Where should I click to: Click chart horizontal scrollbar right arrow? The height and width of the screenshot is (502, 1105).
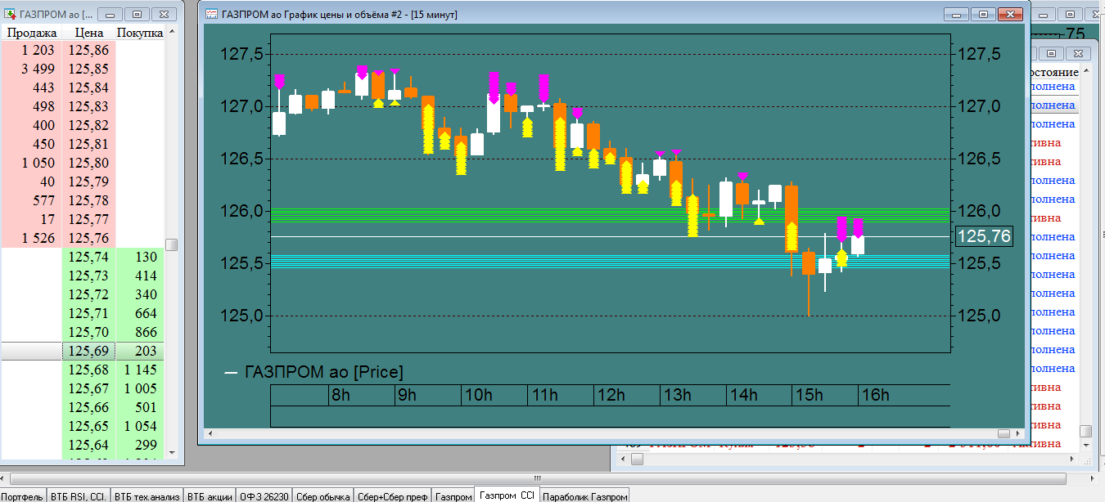(1017, 433)
